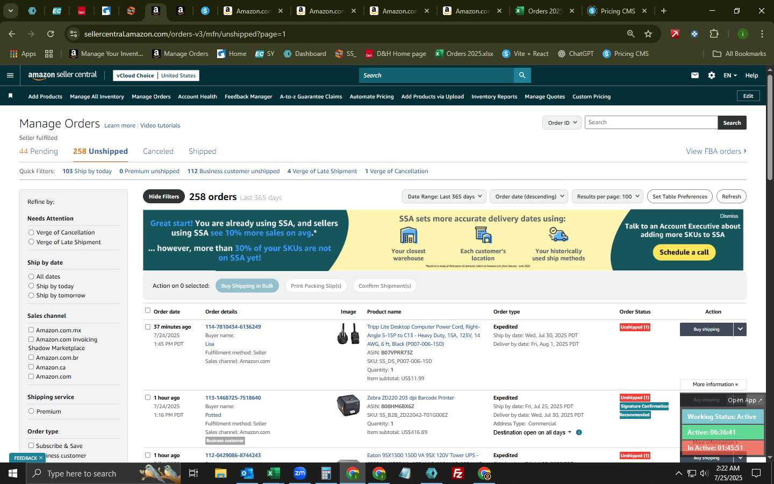
Task: Click Hide Filters button
Action: pos(164,196)
